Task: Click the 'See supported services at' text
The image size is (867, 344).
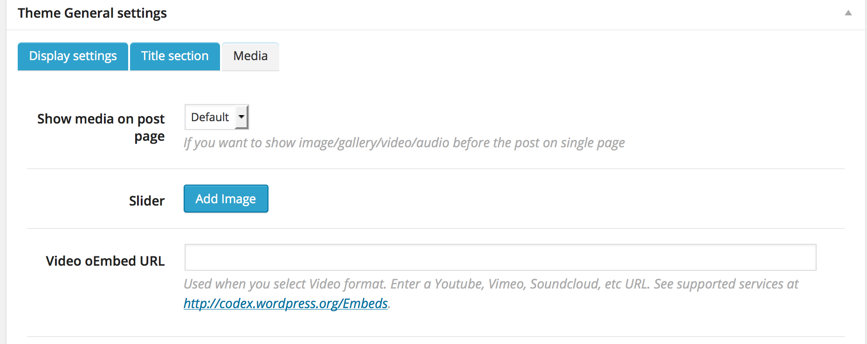Action: 726,284
